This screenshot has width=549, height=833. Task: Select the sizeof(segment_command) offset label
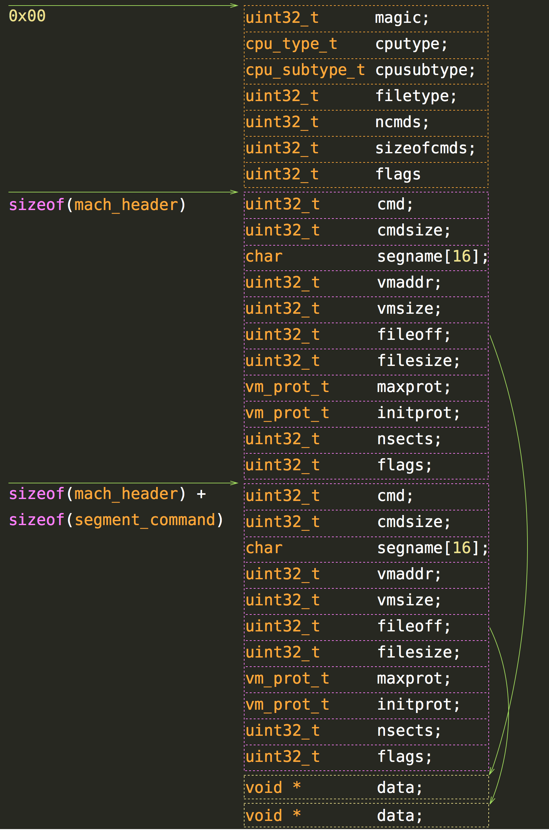[116, 521]
